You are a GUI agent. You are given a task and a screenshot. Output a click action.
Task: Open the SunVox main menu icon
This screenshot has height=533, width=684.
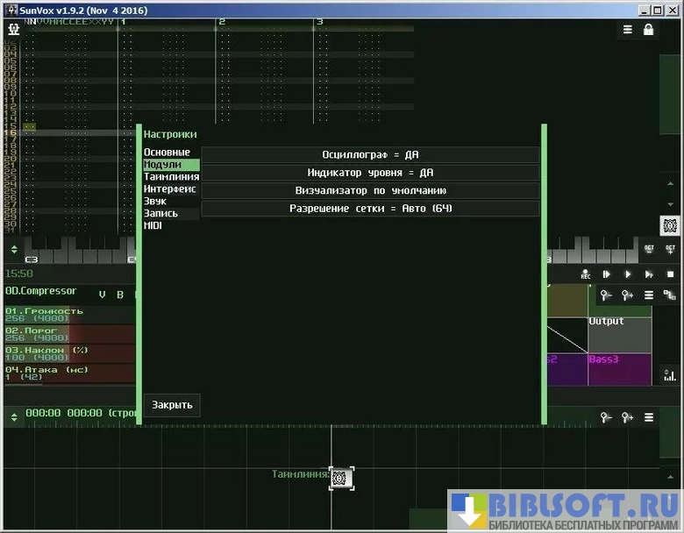[14, 29]
